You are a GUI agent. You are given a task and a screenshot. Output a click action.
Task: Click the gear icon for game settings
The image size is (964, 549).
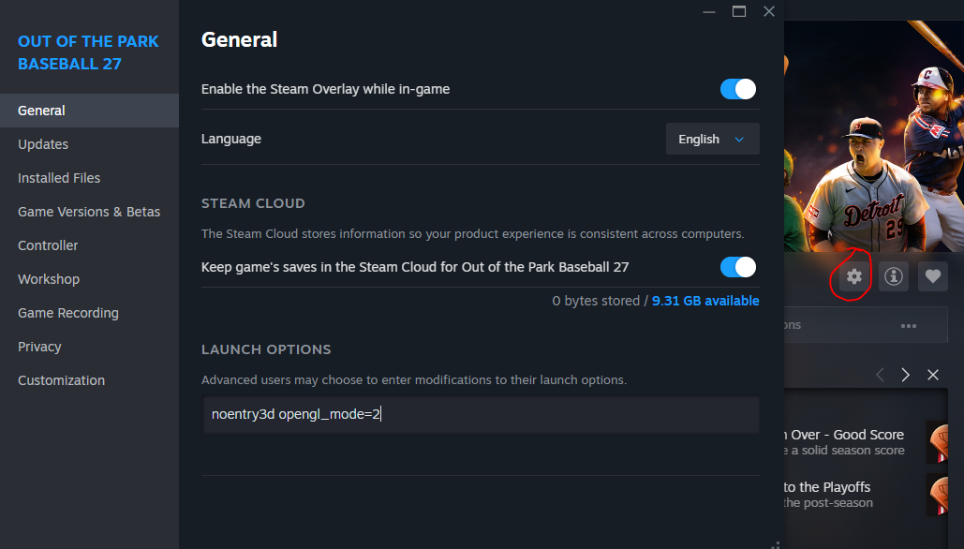click(x=853, y=276)
